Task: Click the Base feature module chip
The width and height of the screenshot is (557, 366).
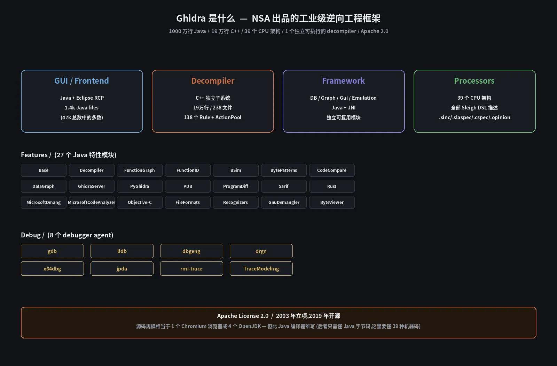Action: pos(44,170)
